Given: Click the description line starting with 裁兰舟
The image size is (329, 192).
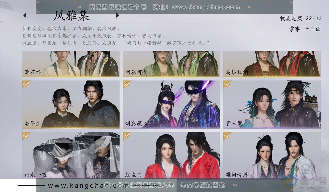Looking at the screenshot, I should (x=116, y=43).
